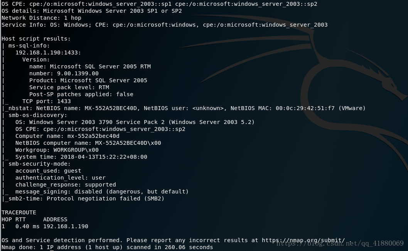Image resolution: width=408 pixels, height=251 pixels.
Task: Click 'authentication_level: user' line
Action: (61, 178)
